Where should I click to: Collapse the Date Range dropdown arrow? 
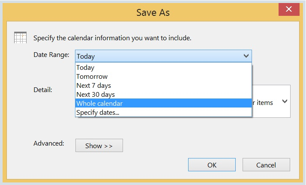(x=246, y=56)
